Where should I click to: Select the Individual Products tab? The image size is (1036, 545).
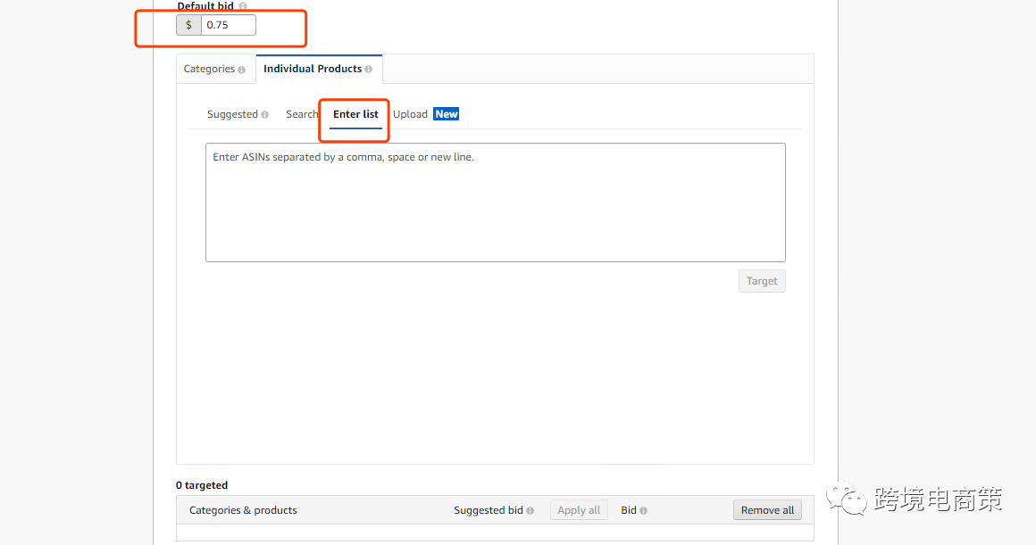click(x=313, y=69)
